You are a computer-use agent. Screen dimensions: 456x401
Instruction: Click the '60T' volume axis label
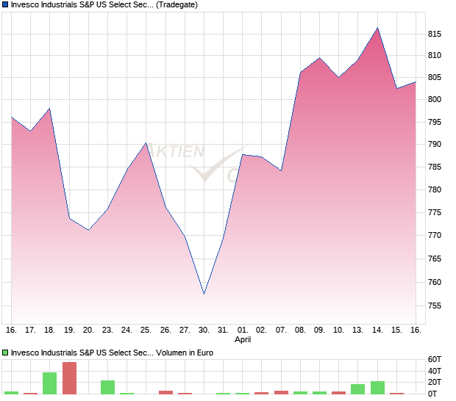tap(434, 359)
